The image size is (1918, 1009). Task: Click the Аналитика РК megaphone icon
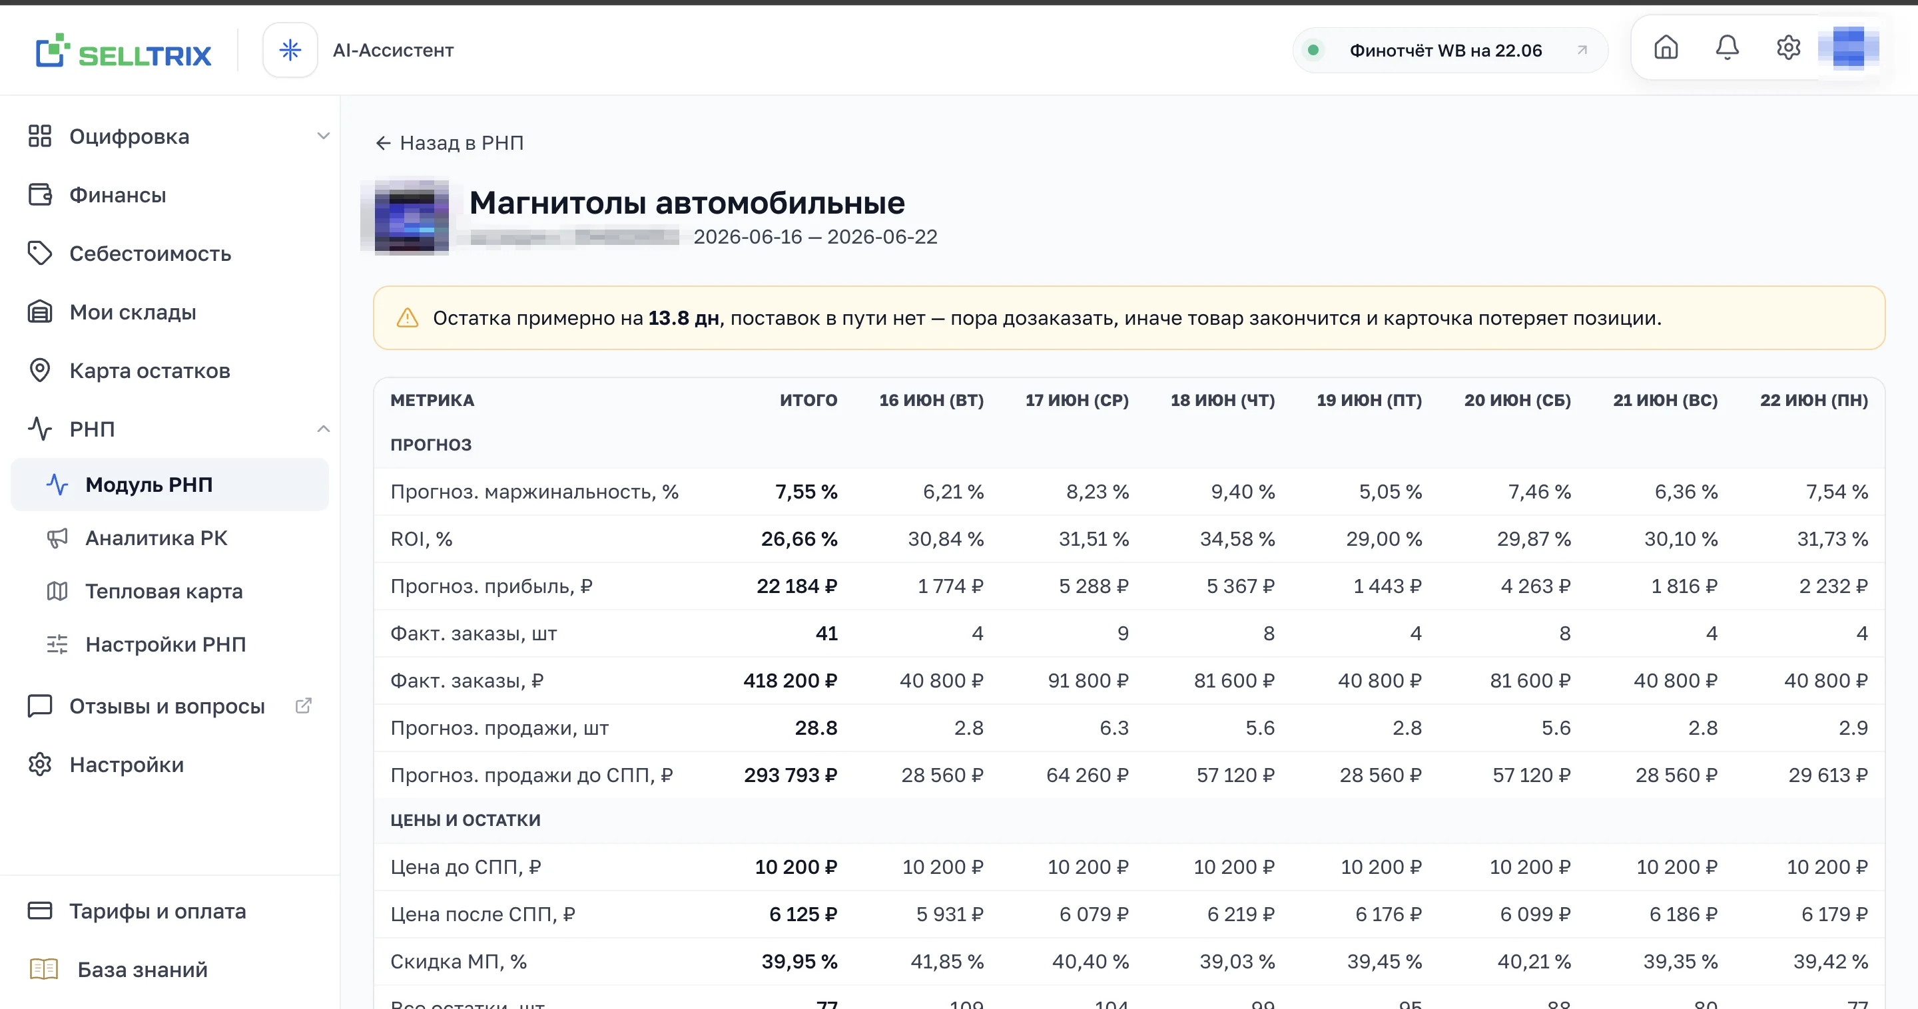[x=57, y=538]
